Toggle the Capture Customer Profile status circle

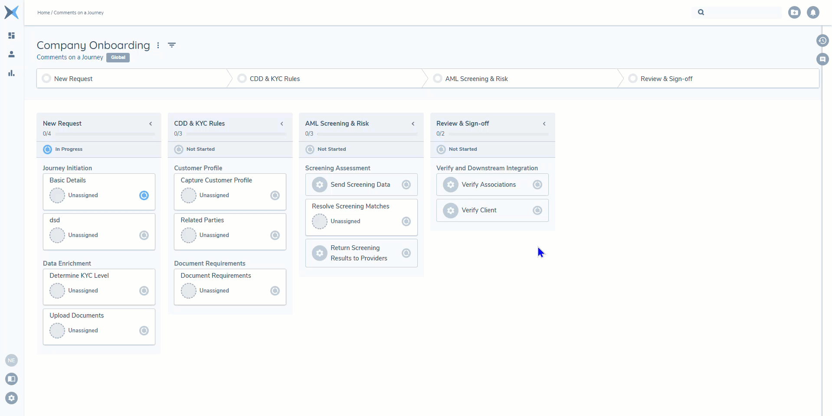[x=275, y=195]
